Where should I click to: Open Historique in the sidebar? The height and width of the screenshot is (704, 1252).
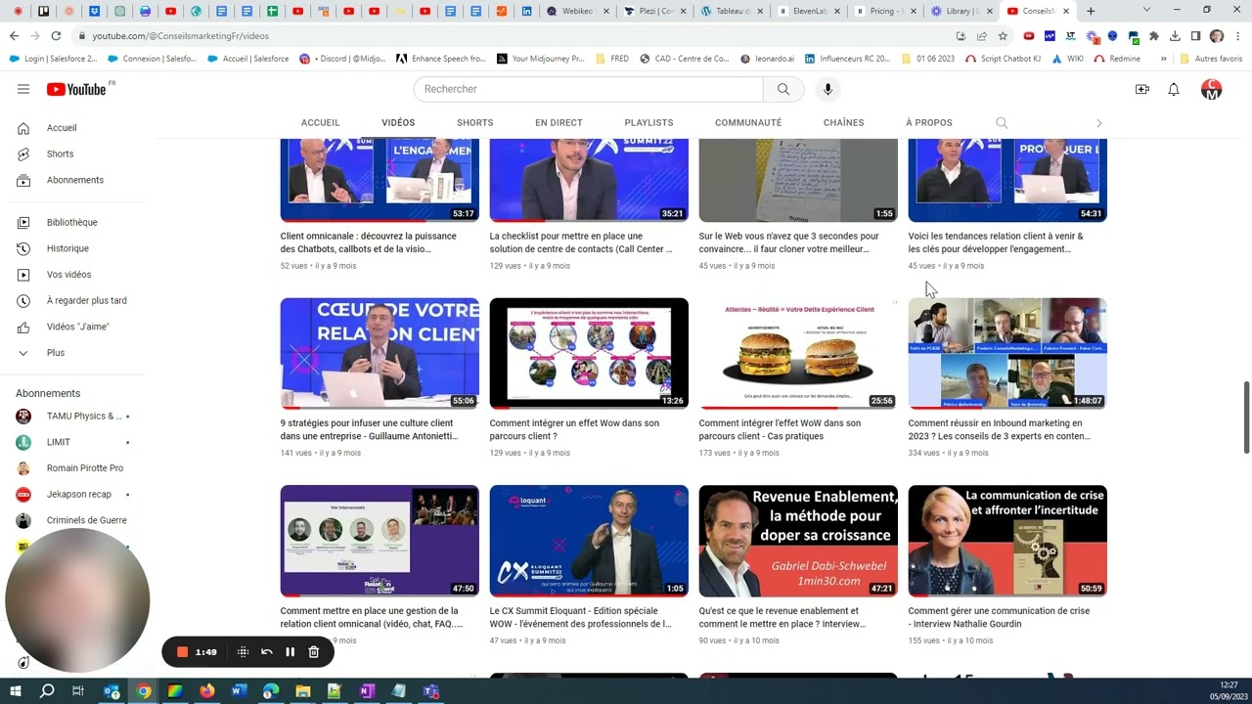pyautogui.click(x=67, y=248)
